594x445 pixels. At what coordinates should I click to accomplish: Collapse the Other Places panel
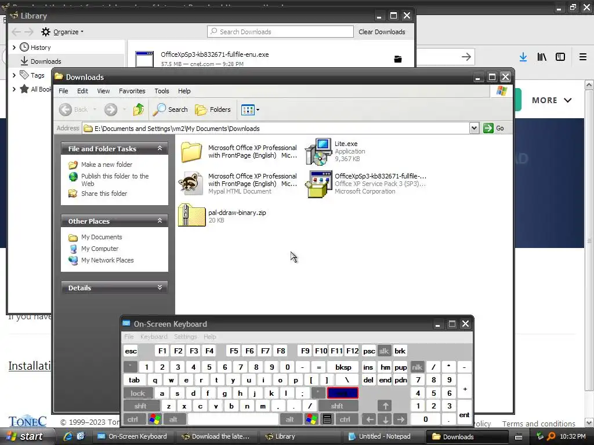pos(160,221)
